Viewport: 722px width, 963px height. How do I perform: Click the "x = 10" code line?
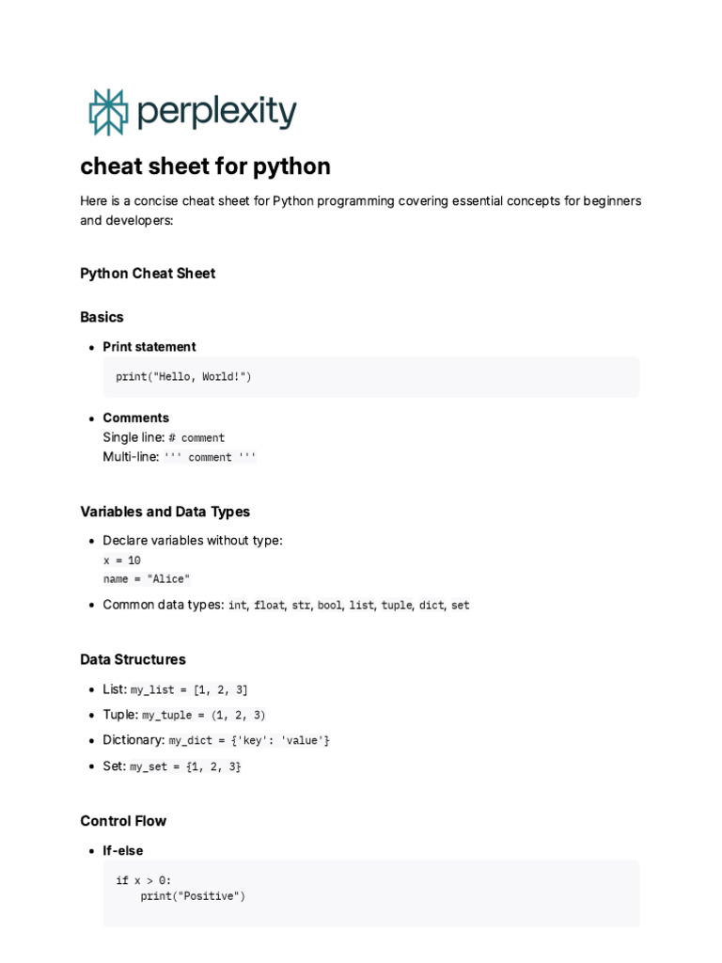[122, 560]
